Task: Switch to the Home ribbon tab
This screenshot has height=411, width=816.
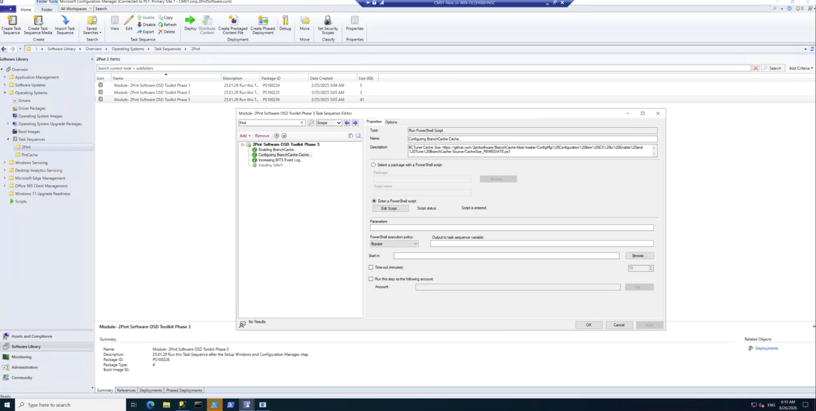Action: point(26,9)
